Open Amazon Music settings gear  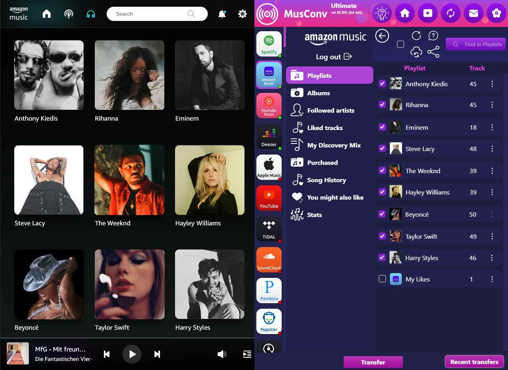point(243,14)
